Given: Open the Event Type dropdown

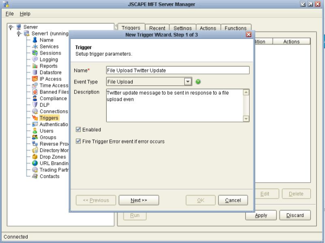Looking at the screenshot, I should [x=188, y=82].
